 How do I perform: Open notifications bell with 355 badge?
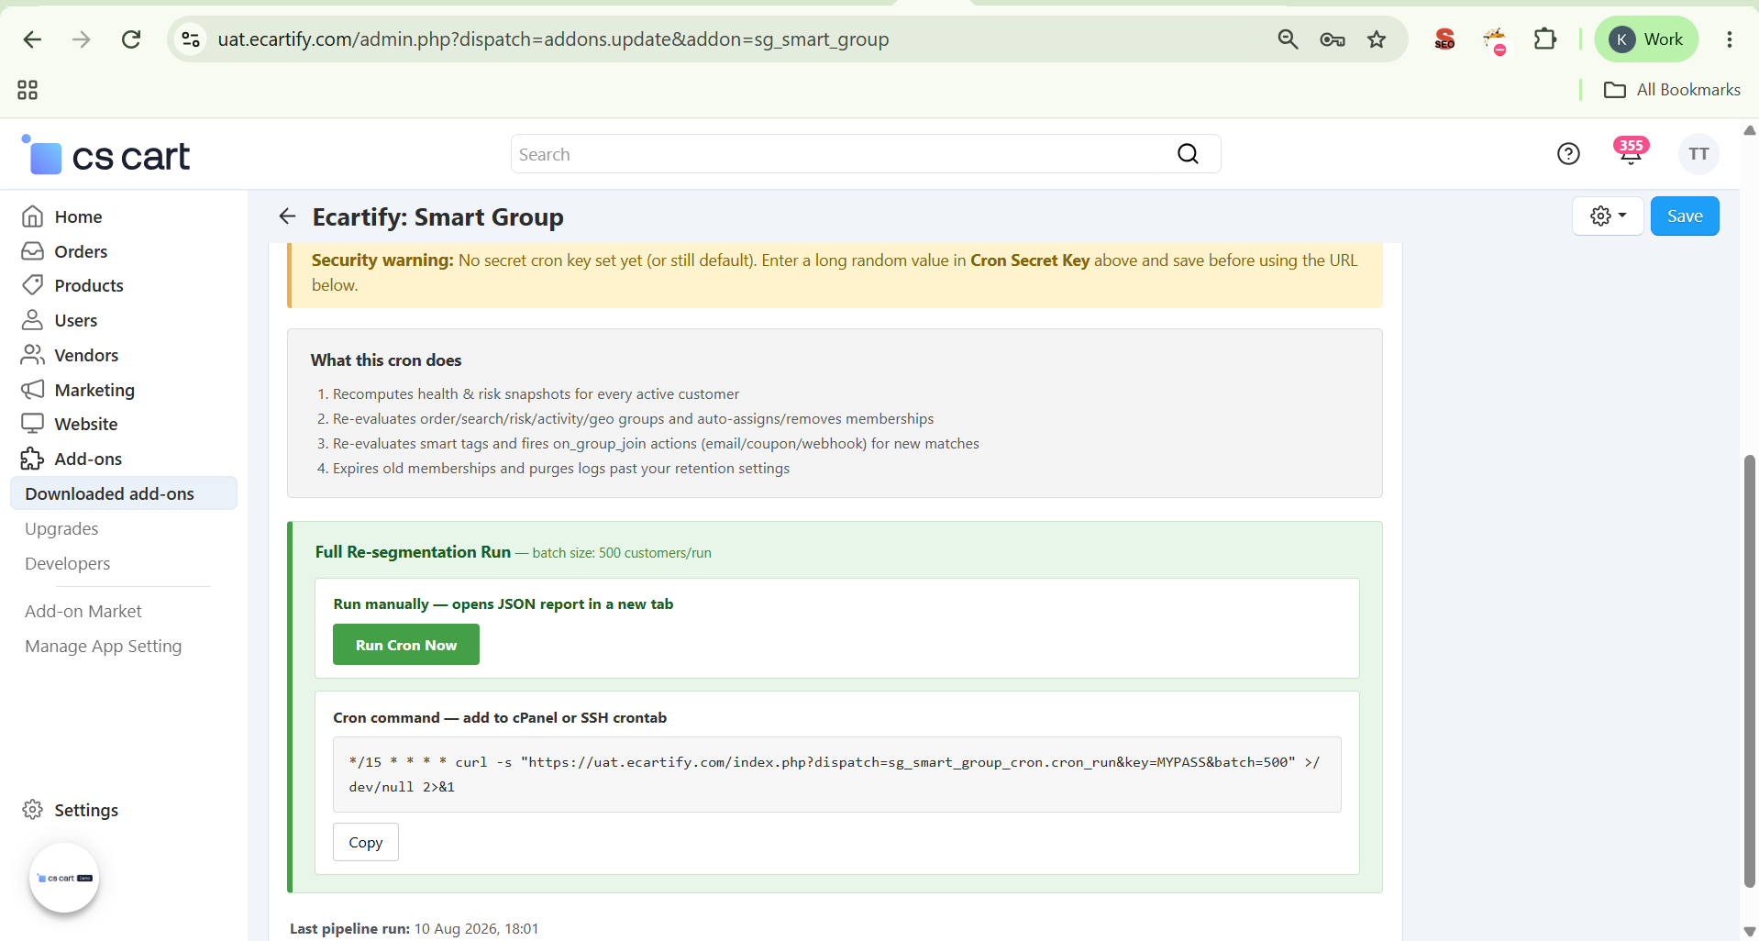tap(1631, 152)
